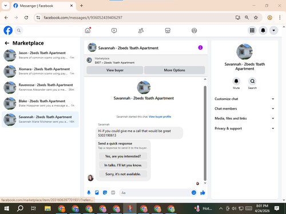Viewport: 286px width, 214px height.
Task: Click scroll-down arrow of chat scrollbar
Action: click(205, 183)
